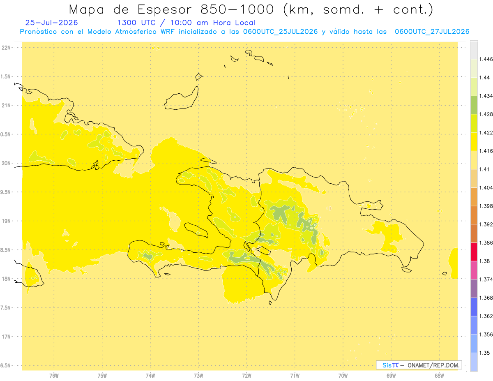Click the legend value '1.422'
The width and height of the screenshot is (493, 381).
(486, 133)
